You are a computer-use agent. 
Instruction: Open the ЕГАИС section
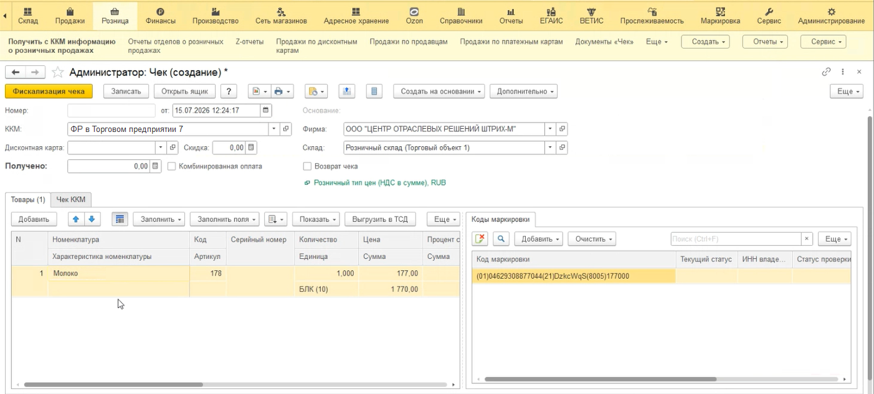[551, 16]
